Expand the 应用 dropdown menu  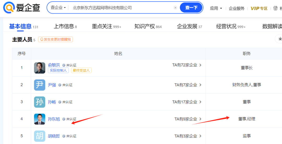point(216,8)
